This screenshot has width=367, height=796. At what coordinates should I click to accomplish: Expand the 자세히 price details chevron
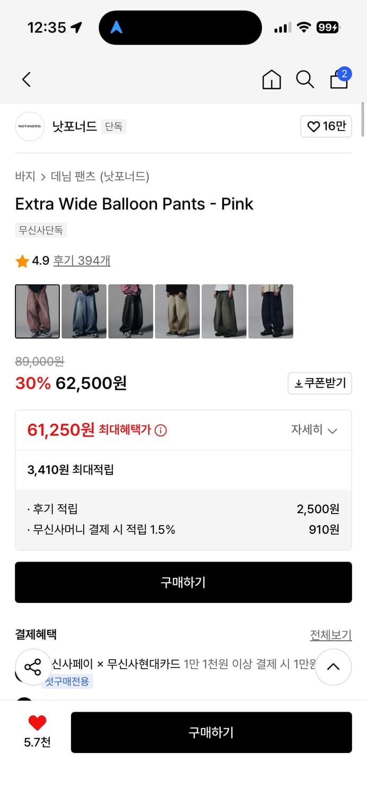tap(318, 430)
